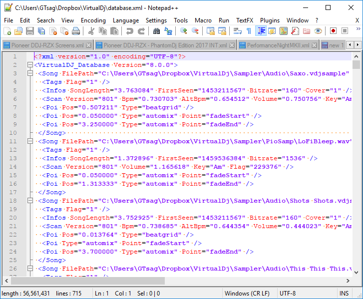Click the Save icon in toolbar
This screenshot has width=363, height=299.
pyautogui.click(x=29, y=31)
